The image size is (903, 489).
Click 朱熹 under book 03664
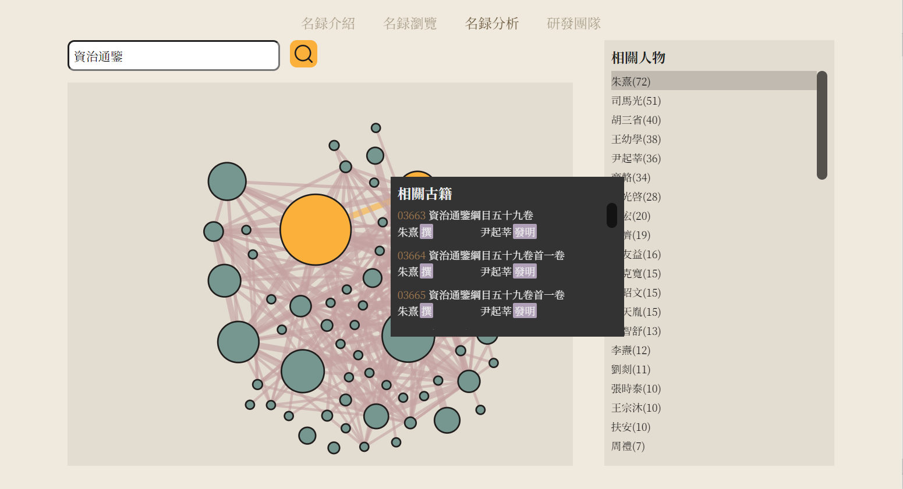[408, 272]
